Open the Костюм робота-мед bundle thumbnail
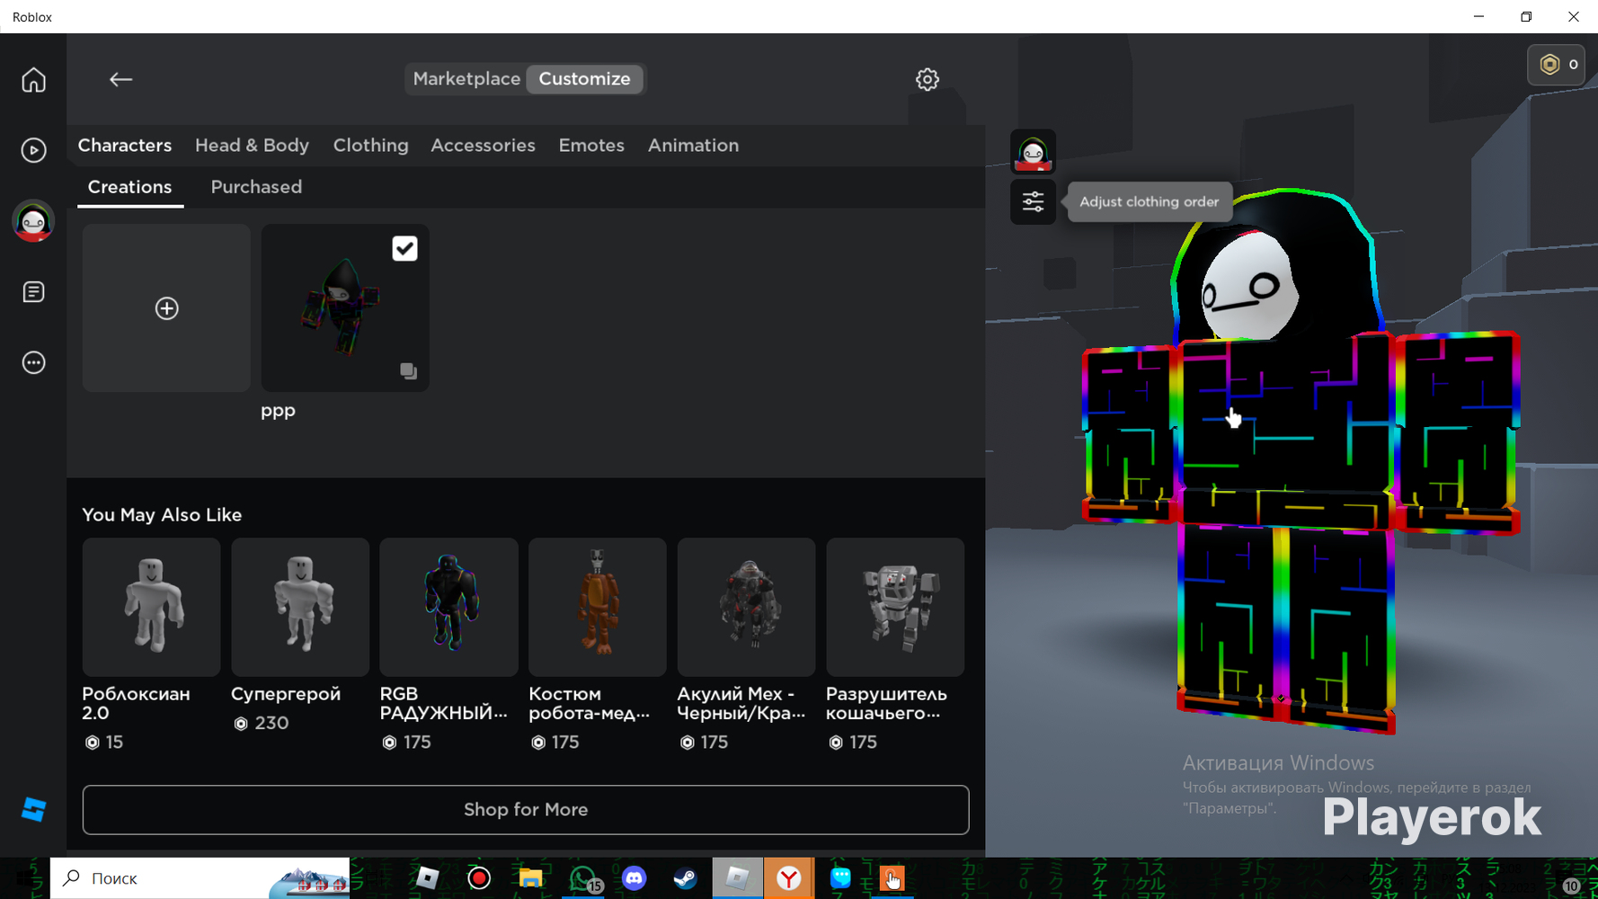Screen dimensions: 1598x899 tap(598, 607)
